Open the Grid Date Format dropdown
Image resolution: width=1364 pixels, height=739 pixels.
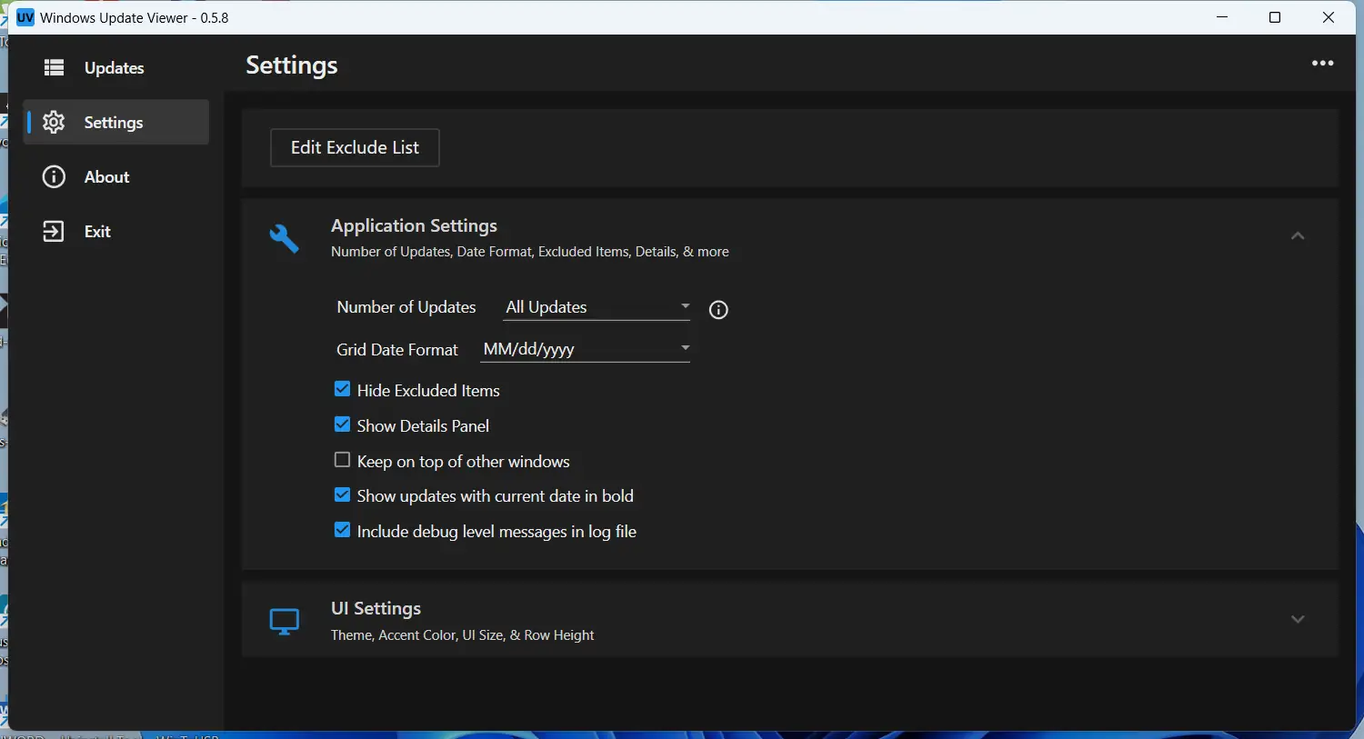[586, 349]
